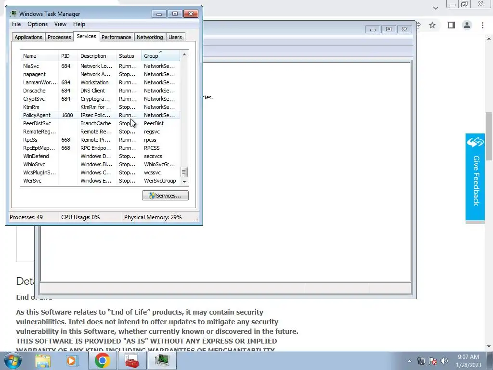This screenshot has height=370, width=493.
Task: Open the Give Feedback side tab
Action: (475, 177)
